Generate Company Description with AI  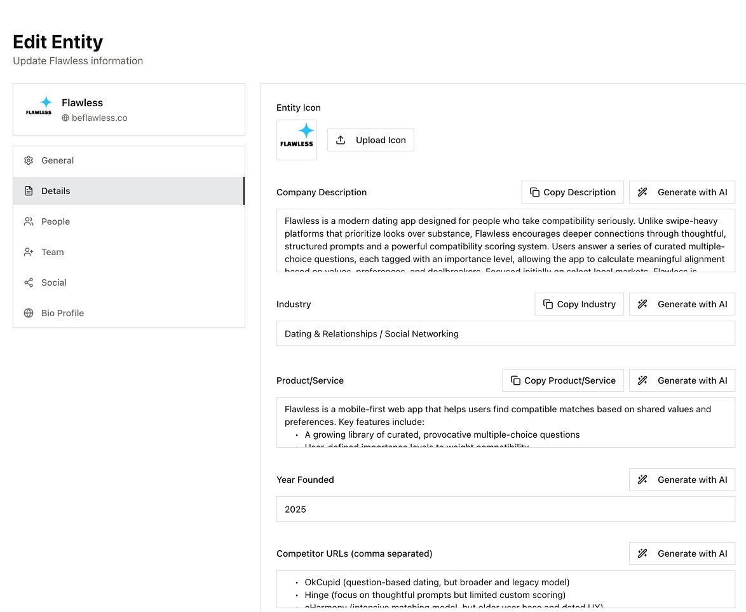pyautogui.click(x=682, y=192)
